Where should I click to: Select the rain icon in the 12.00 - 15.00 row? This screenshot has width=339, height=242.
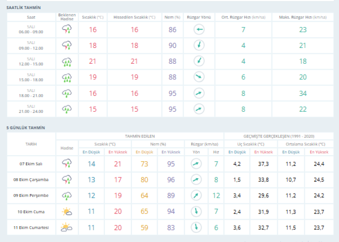click(x=66, y=62)
